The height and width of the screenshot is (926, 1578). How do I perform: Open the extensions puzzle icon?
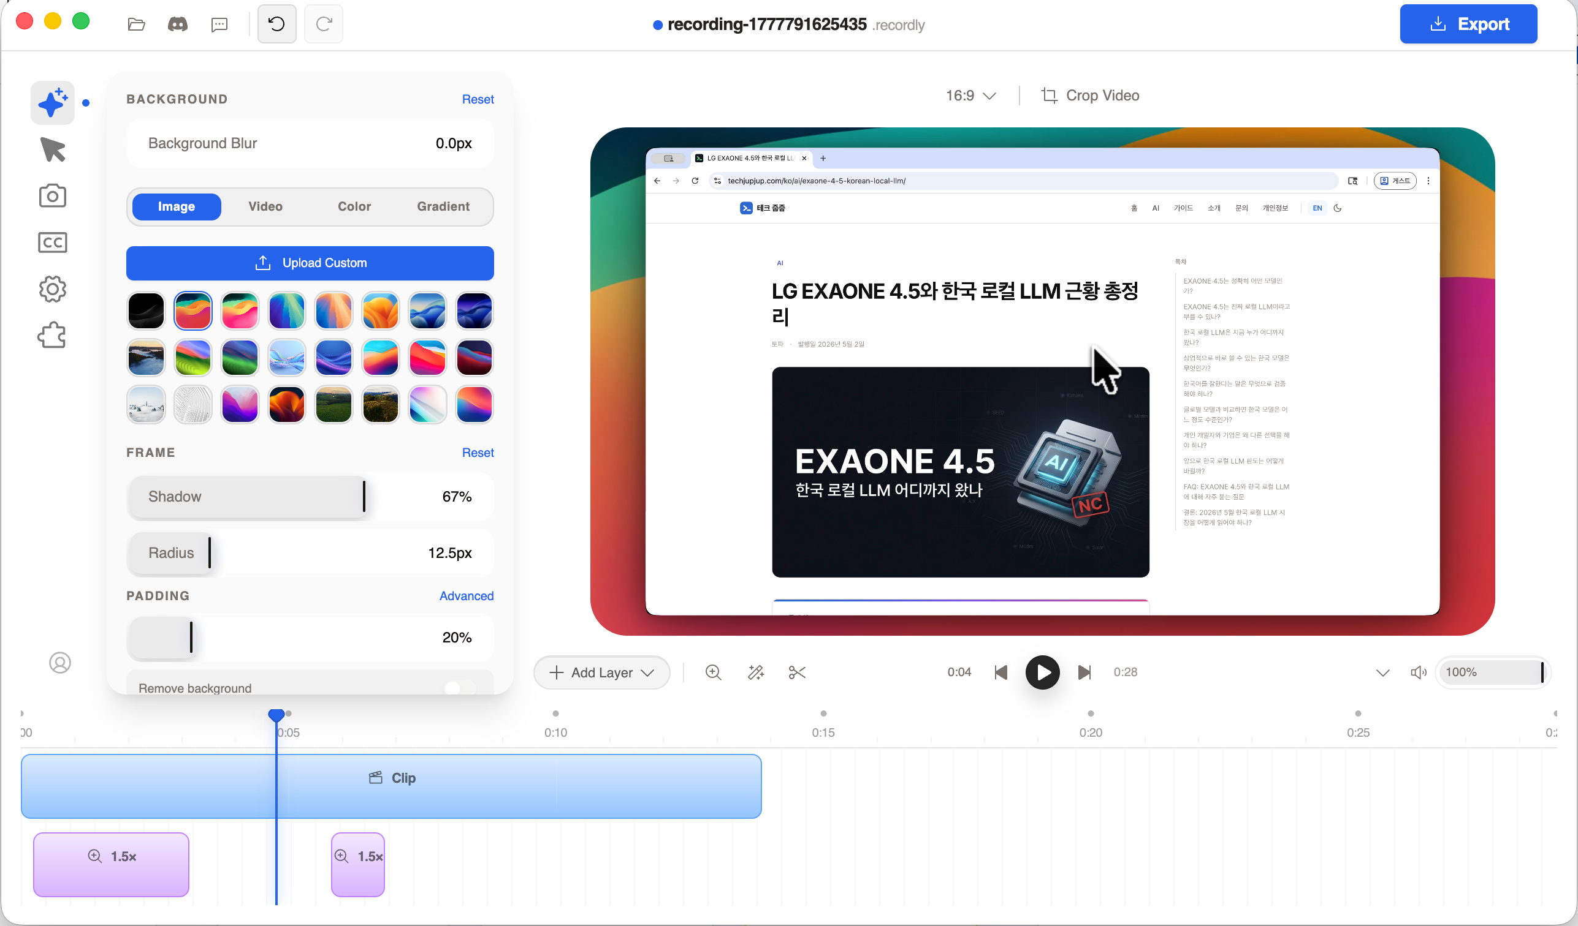click(53, 336)
